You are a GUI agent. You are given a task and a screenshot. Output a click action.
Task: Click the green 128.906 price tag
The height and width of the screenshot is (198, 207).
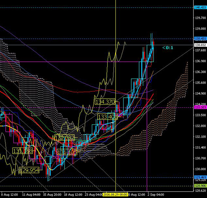pos(200,186)
